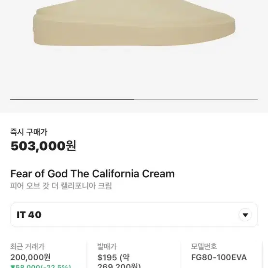
Task: Tap the 즉시 구매가 label
Action: tap(28, 132)
